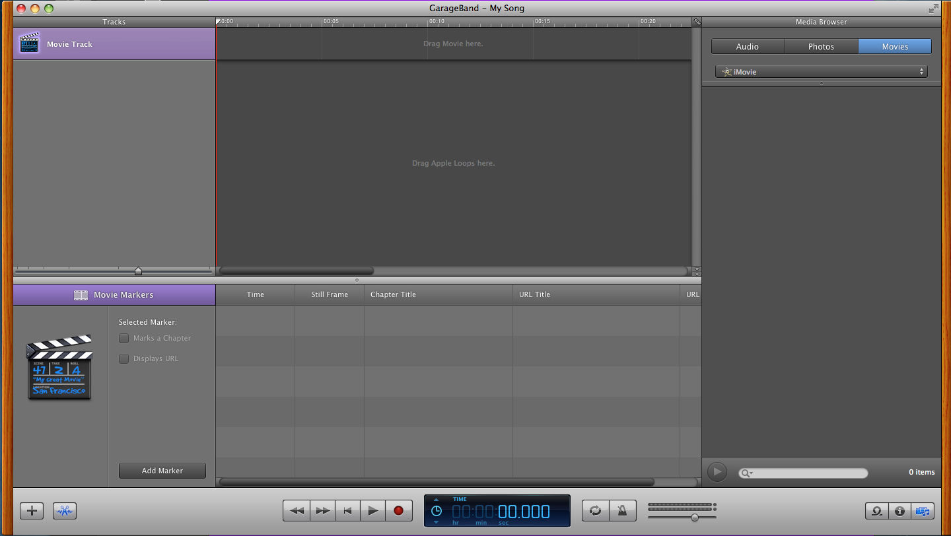
Task: Enable the Displays URL checkbox
Action: tap(123, 358)
